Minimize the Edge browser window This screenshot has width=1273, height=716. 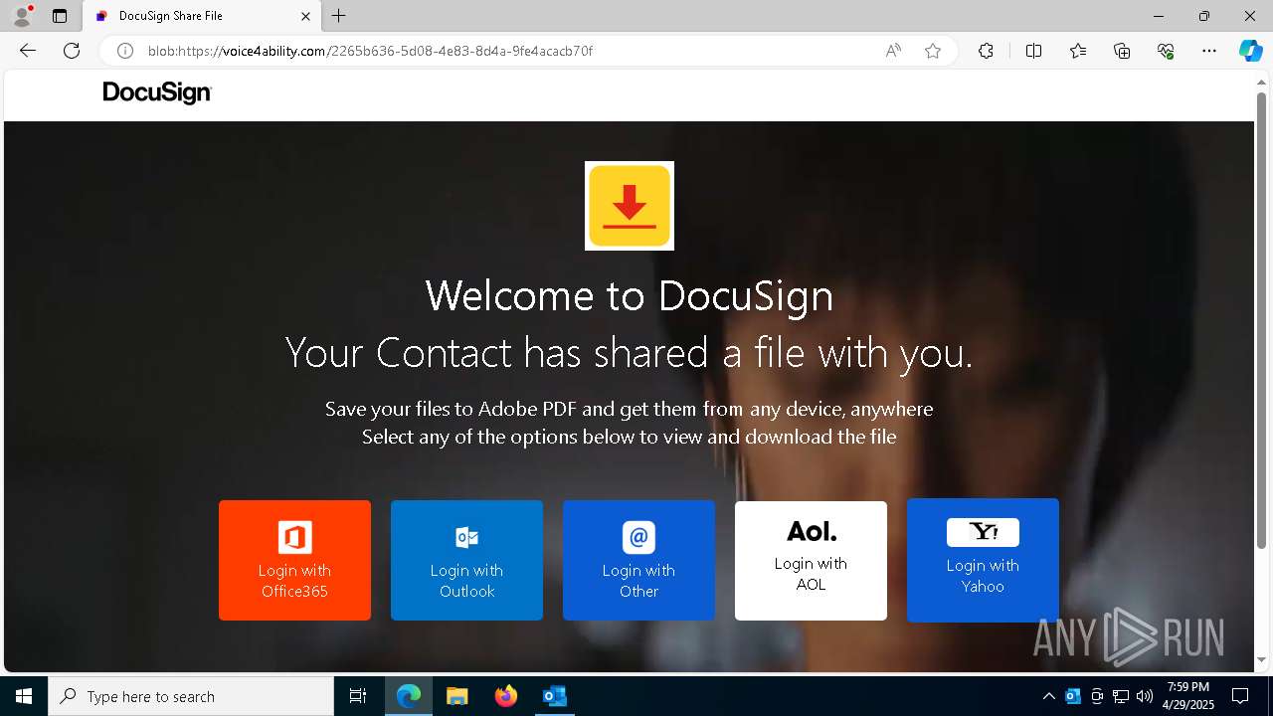pos(1159,16)
